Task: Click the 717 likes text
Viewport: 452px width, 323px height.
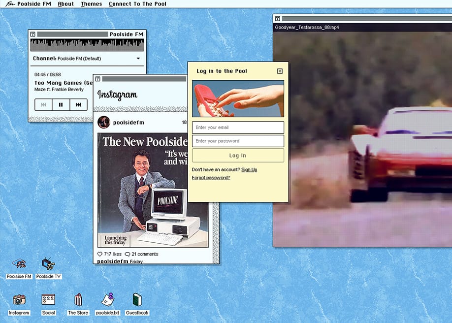Action: (x=113, y=254)
